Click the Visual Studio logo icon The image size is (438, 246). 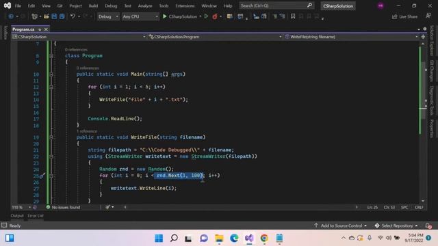8,5
